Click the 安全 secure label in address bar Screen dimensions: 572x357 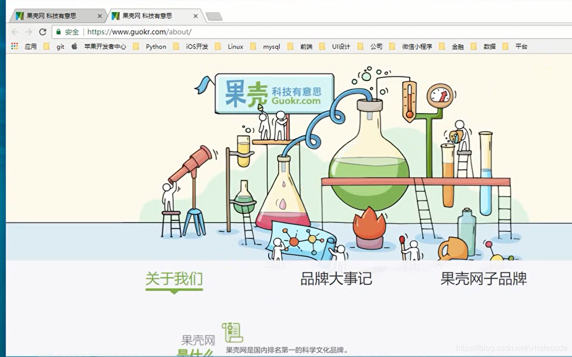tap(72, 32)
